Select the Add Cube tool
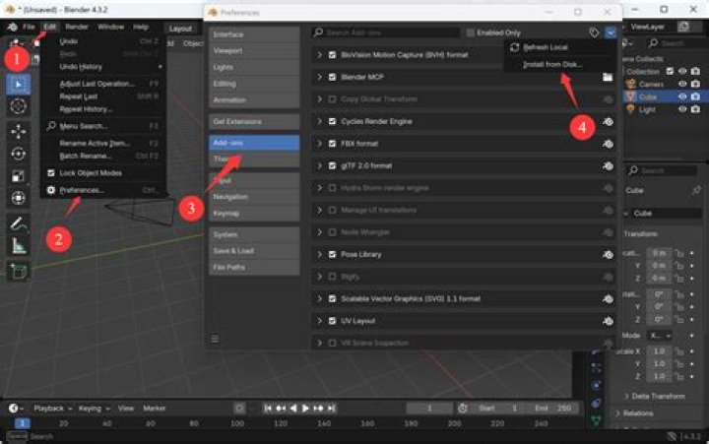 pyautogui.click(x=18, y=272)
